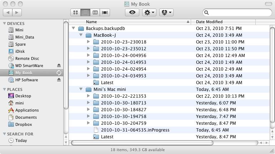Eject HP Software volume

coord(59,80)
